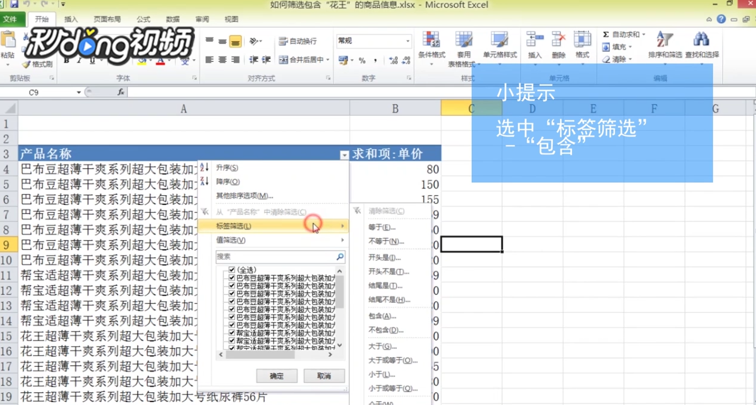Open the 字体 group dialog launcher
The height and width of the screenshot is (405, 756).
(x=194, y=78)
